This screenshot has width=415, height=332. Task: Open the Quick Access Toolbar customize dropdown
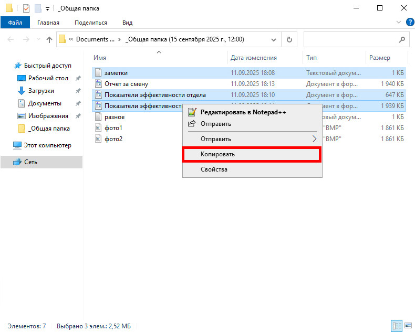[47, 9]
